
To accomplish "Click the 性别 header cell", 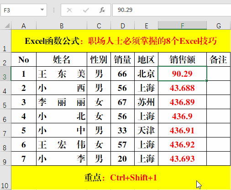I will pyautogui.click(x=99, y=59).
